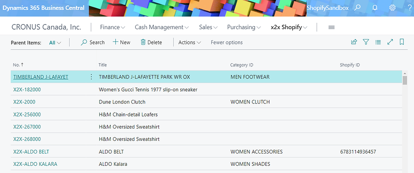Expand the Cash Management menu
The height and width of the screenshot is (173, 414).
[x=162, y=27]
